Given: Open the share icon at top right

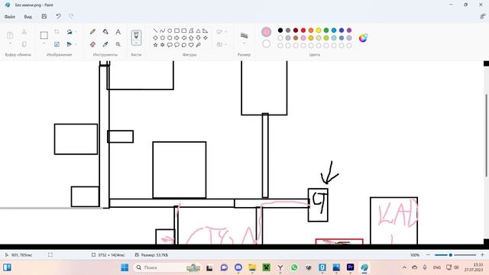Looking at the screenshot, I should (482, 16).
